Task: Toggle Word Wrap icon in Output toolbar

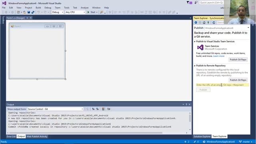Action: point(108,109)
